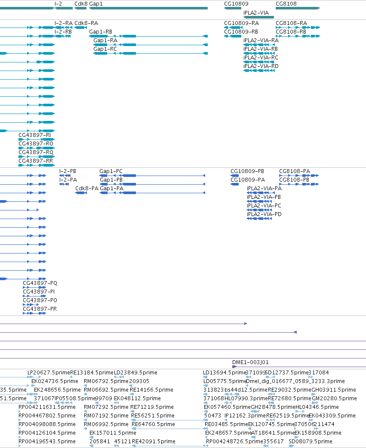
Task: Select EST LD05775.5prime
Action: 225,381
